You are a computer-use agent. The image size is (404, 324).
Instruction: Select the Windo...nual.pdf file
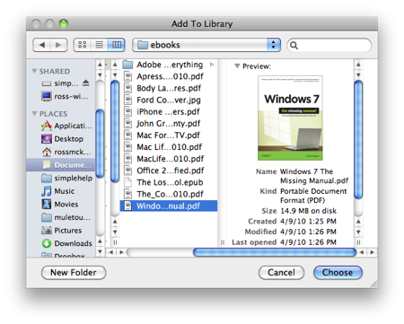[x=168, y=206]
